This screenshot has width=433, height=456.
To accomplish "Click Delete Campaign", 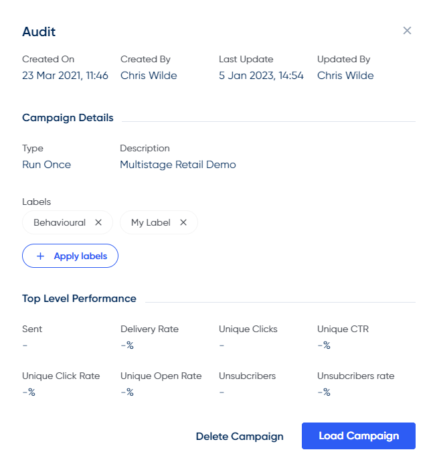I will pyautogui.click(x=240, y=436).
